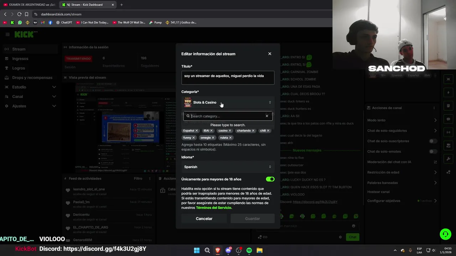
Task: Click the focus frame icon in right rail
Action: tap(449, 79)
